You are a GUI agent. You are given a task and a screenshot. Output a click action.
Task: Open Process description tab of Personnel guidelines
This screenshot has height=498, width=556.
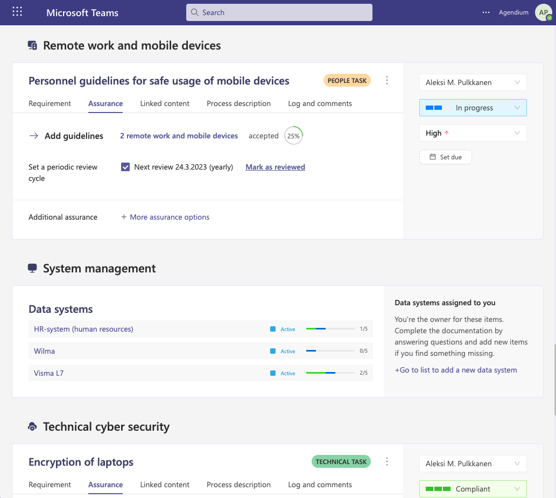point(238,103)
